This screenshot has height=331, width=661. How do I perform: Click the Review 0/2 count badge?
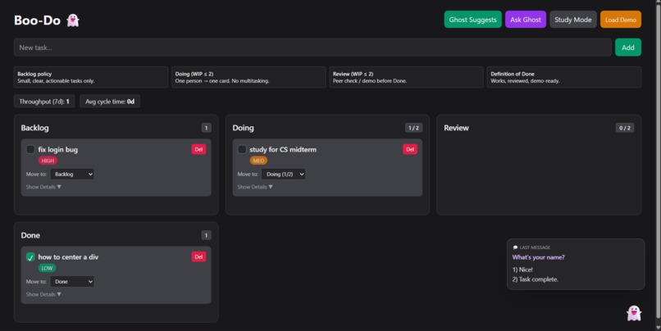coord(625,128)
